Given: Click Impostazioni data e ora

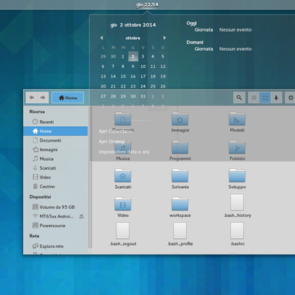Looking at the screenshot, I should [x=124, y=152].
